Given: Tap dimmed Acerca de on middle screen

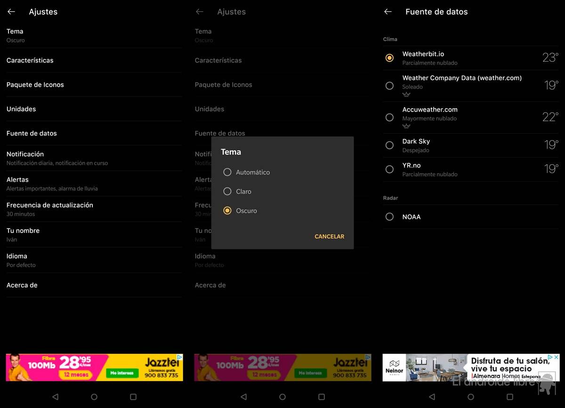Looking at the screenshot, I should coord(282,285).
